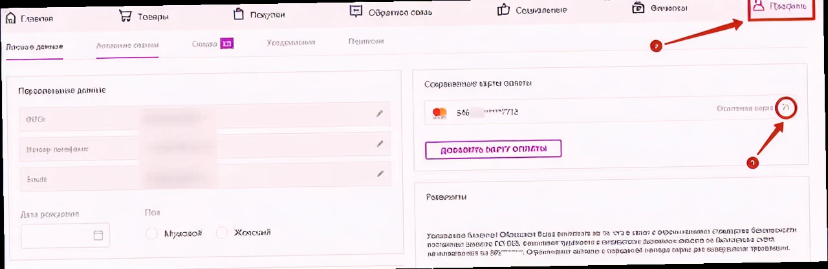Click the Добавить карту оплаты button
The width and height of the screenshot is (828, 269).
[x=493, y=149]
